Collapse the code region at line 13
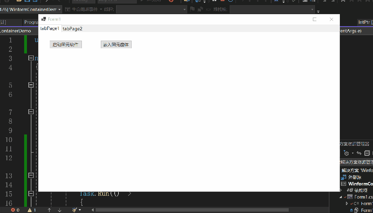 pyautogui.click(x=31, y=175)
